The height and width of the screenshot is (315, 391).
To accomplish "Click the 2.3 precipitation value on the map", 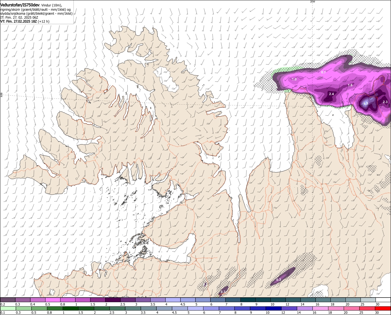I will 385,102.
